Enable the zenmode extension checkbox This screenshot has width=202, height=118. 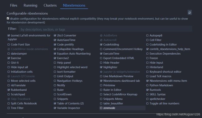point(101,108)
